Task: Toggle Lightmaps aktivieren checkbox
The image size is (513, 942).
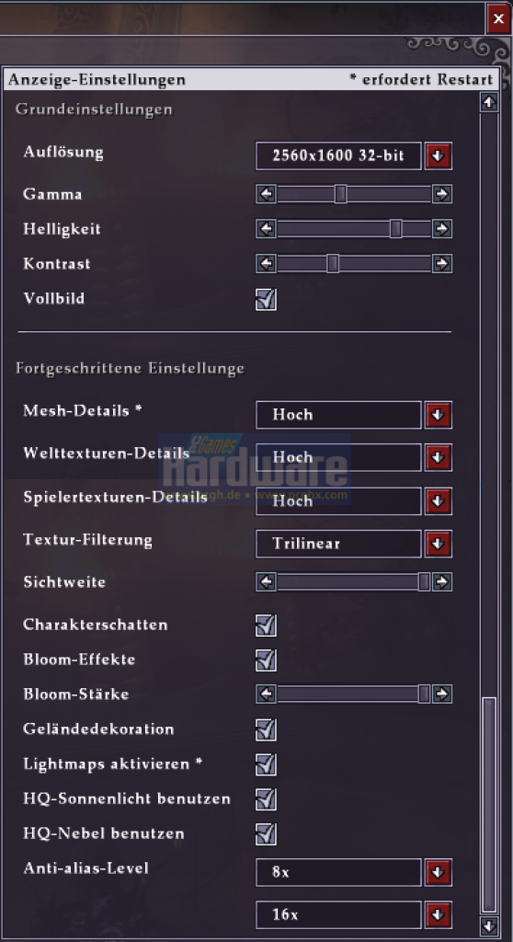Action: [266, 764]
